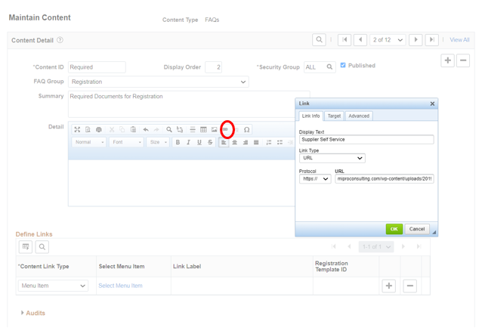Open the '2 of 12' row selector
Viewport: 482px width, 331px height.
click(x=388, y=40)
